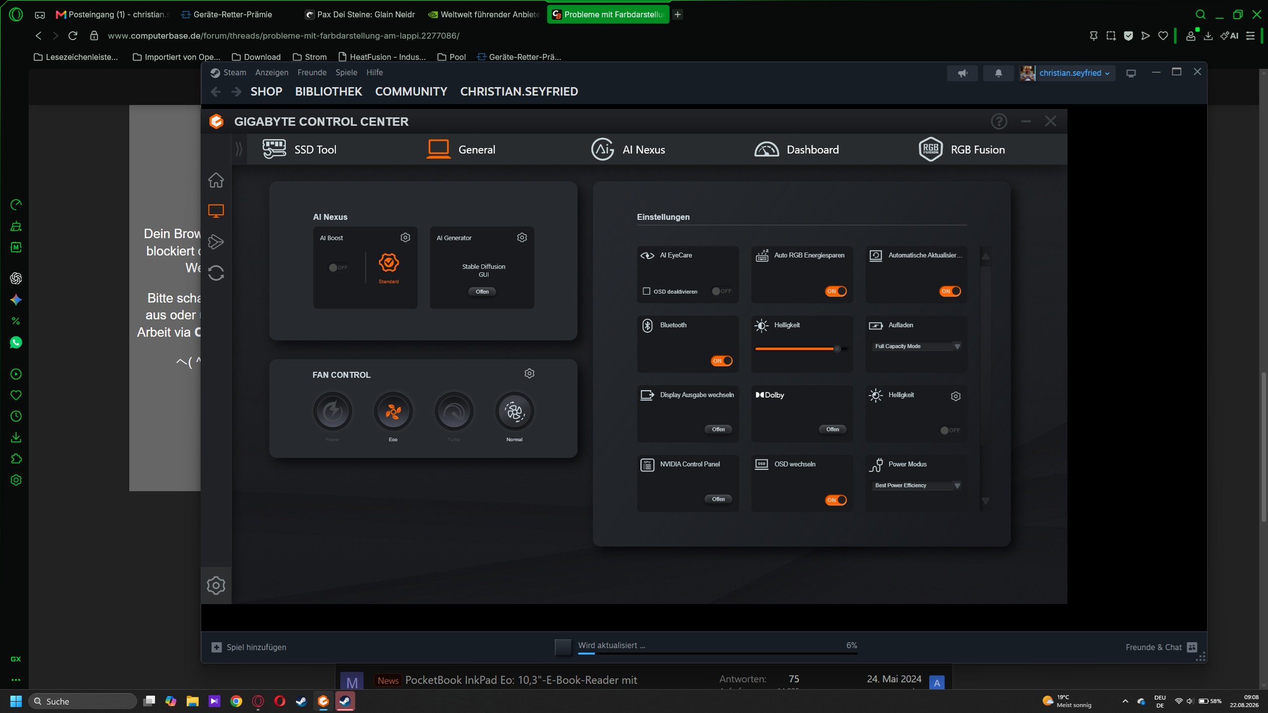
Task: Open Freunde & Chat in Steam
Action: (x=1161, y=647)
